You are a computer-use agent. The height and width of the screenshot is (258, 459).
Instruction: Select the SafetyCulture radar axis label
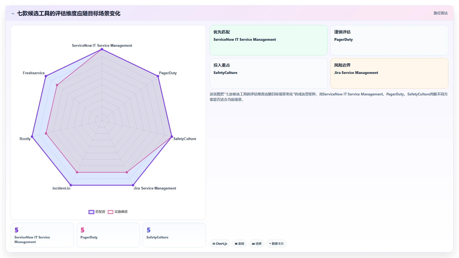(x=185, y=139)
